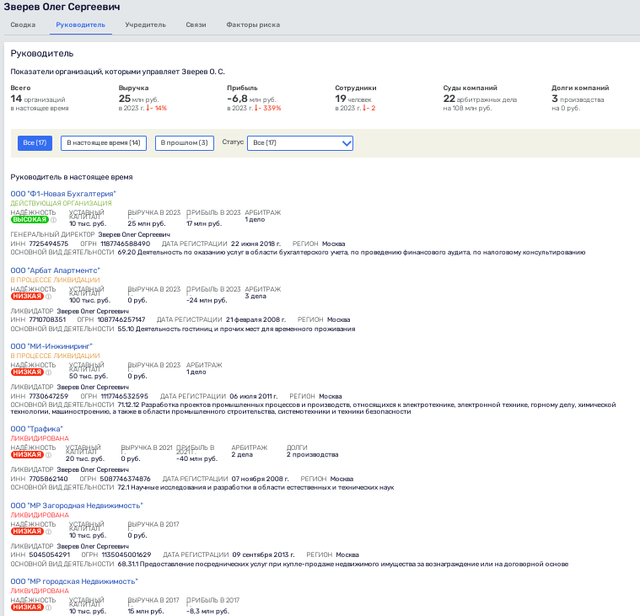Click INN value 7725494575

point(49,244)
